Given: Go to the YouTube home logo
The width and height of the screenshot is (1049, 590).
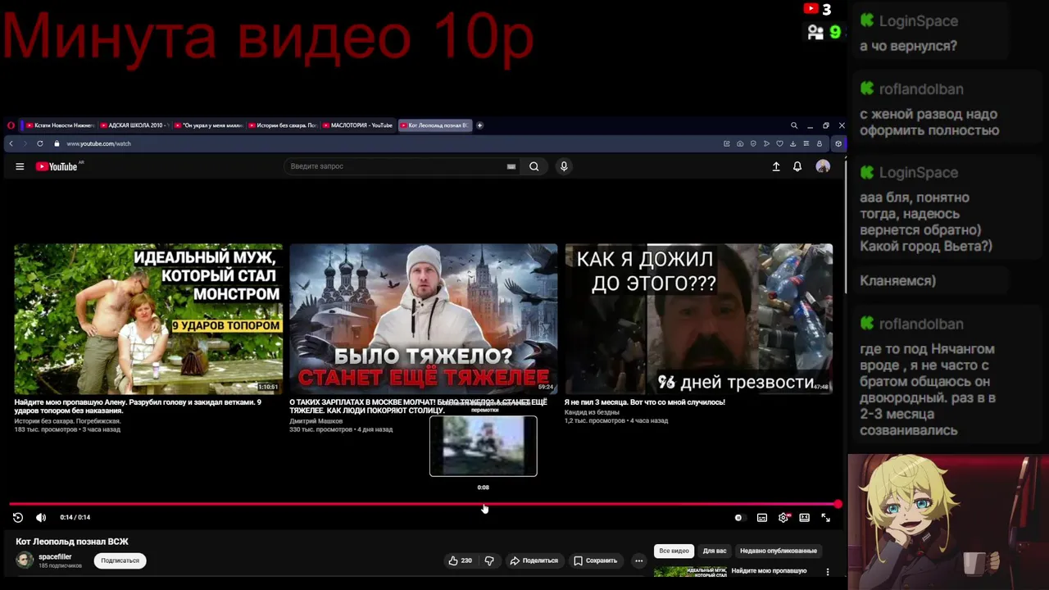Looking at the screenshot, I should (57, 166).
